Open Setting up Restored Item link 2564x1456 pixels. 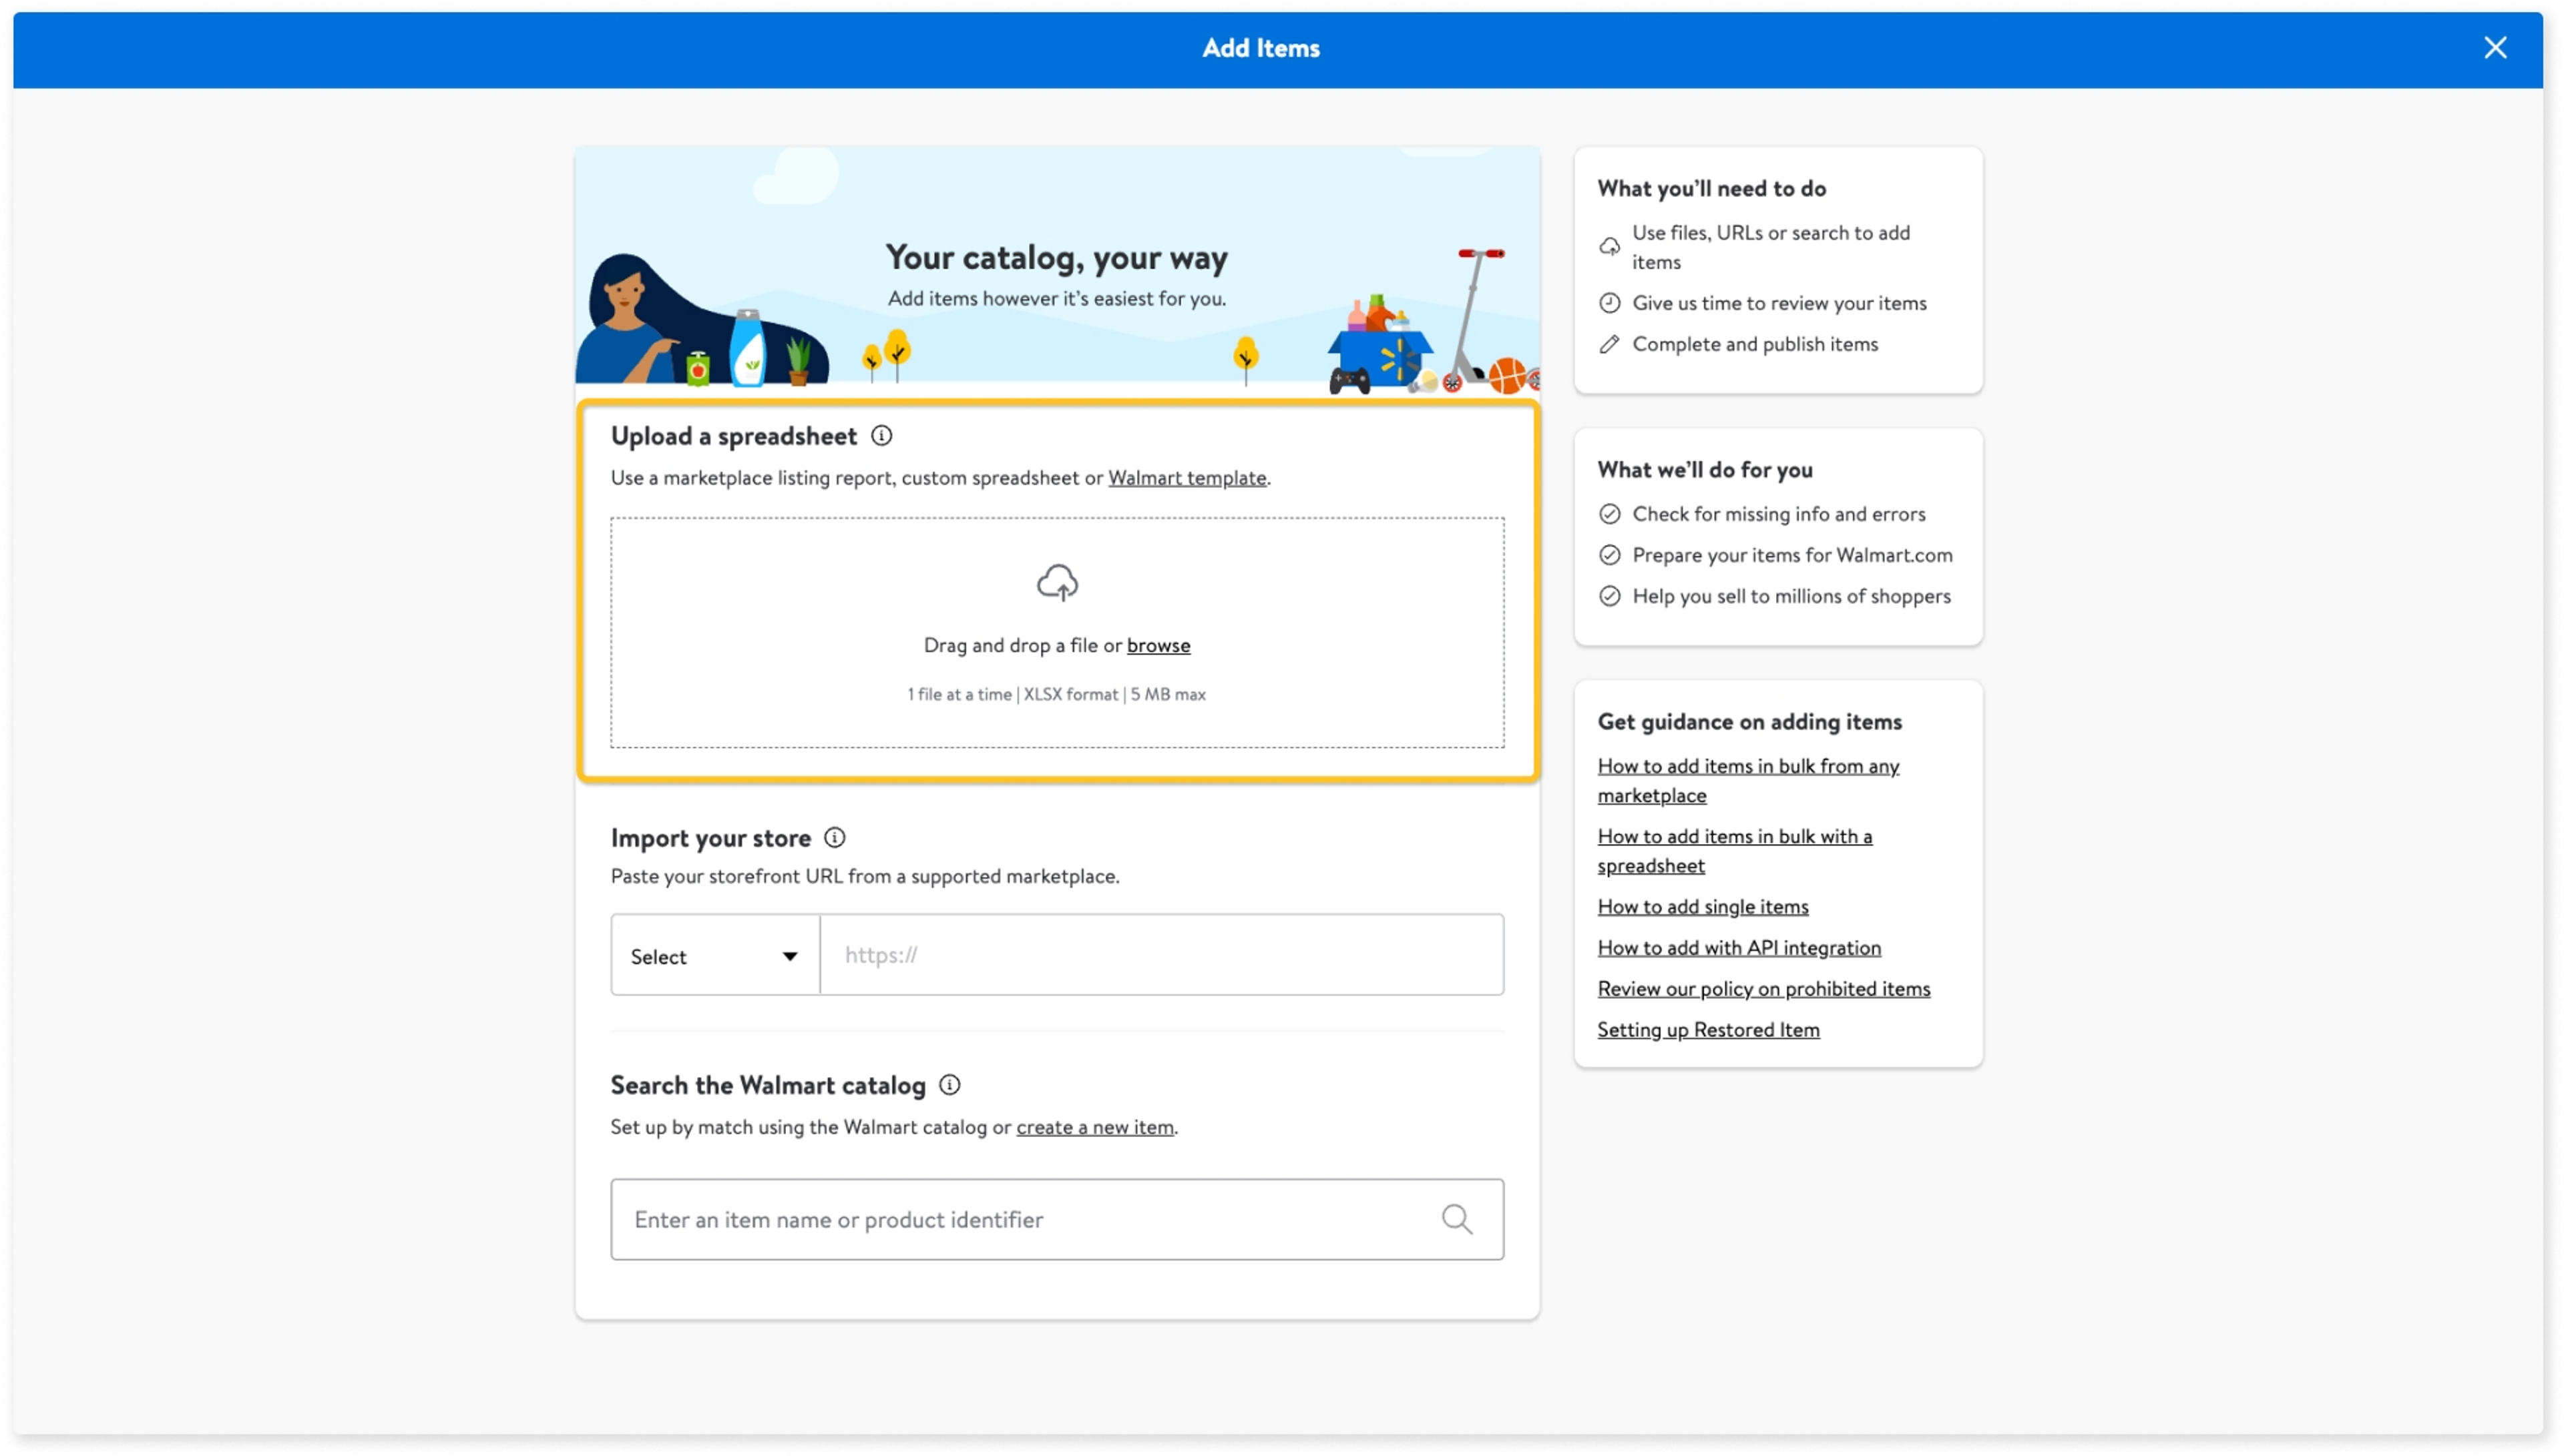pyautogui.click(x=1708, y=1030)
